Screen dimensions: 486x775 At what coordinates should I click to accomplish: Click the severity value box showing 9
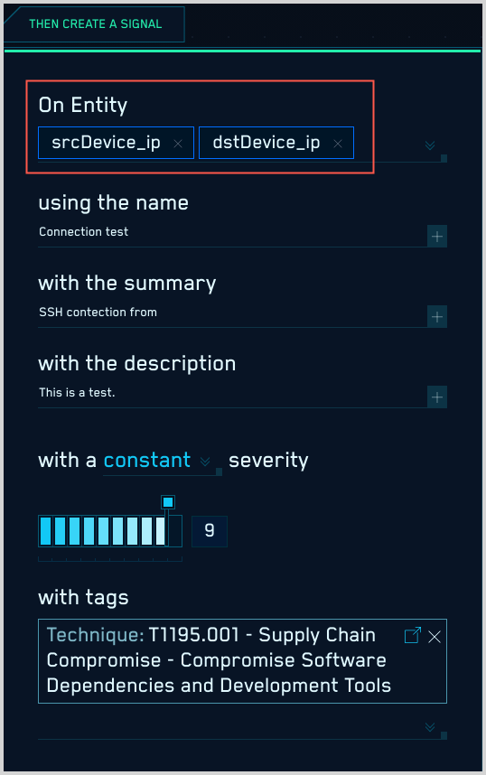click(210, 531)
